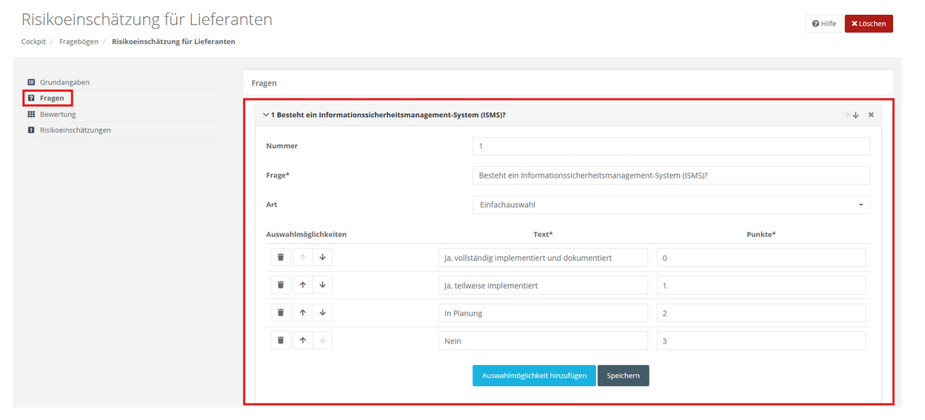
Task: Edit points field for 'In Planung' option
Action: pyautogui.click(x=761, y=313)
